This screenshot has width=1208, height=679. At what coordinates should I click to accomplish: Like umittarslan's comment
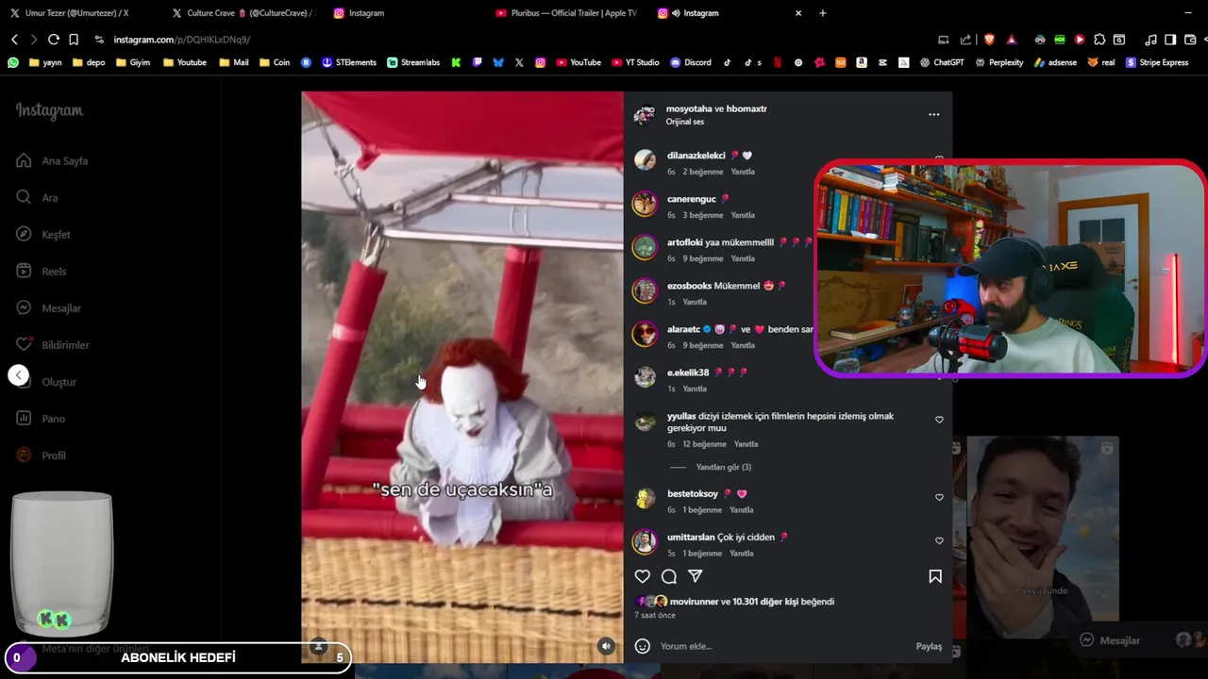[x=939, y=540]
